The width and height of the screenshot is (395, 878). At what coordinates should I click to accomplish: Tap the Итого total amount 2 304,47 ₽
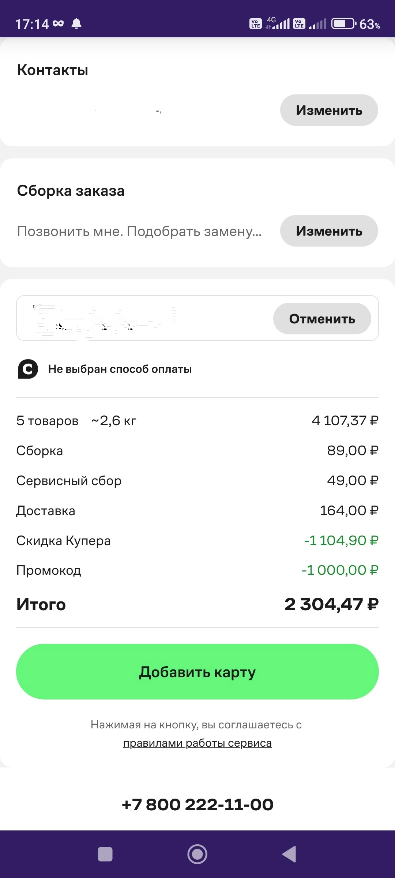click(x=332, y=604)
